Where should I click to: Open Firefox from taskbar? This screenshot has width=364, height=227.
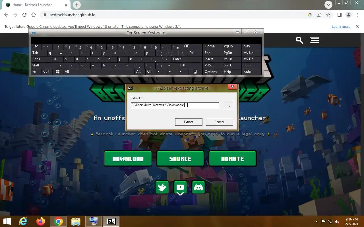(x=41, y=221)
